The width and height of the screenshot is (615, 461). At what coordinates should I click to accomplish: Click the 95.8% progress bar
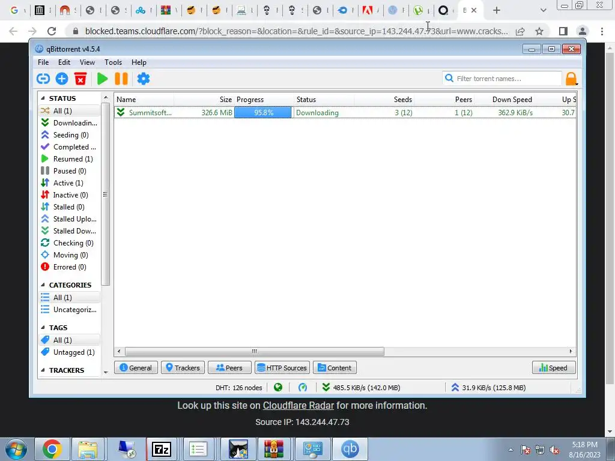(263, 112)
